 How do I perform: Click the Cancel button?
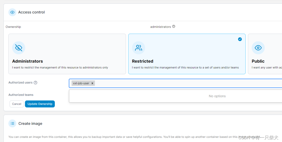[x=16, y=104]
